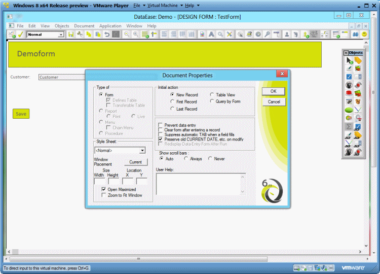Click the yellow Save form button
Image resolution: width=380 pixels, height=274 pixels.
[21, 114]
